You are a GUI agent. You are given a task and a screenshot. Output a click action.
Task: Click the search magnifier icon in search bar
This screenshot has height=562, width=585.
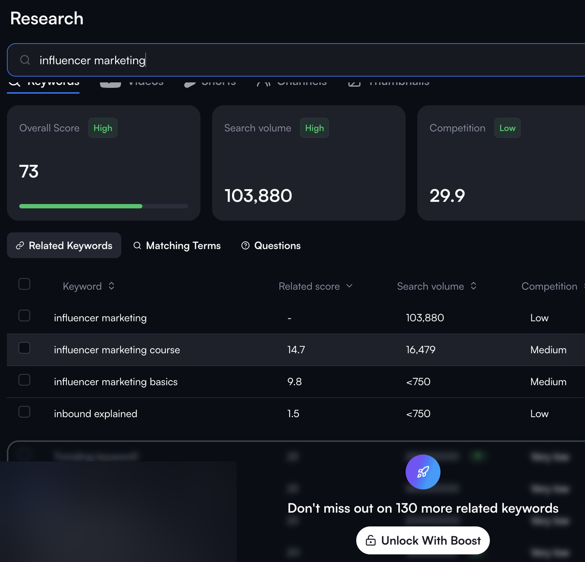click(x=25, y=60)
